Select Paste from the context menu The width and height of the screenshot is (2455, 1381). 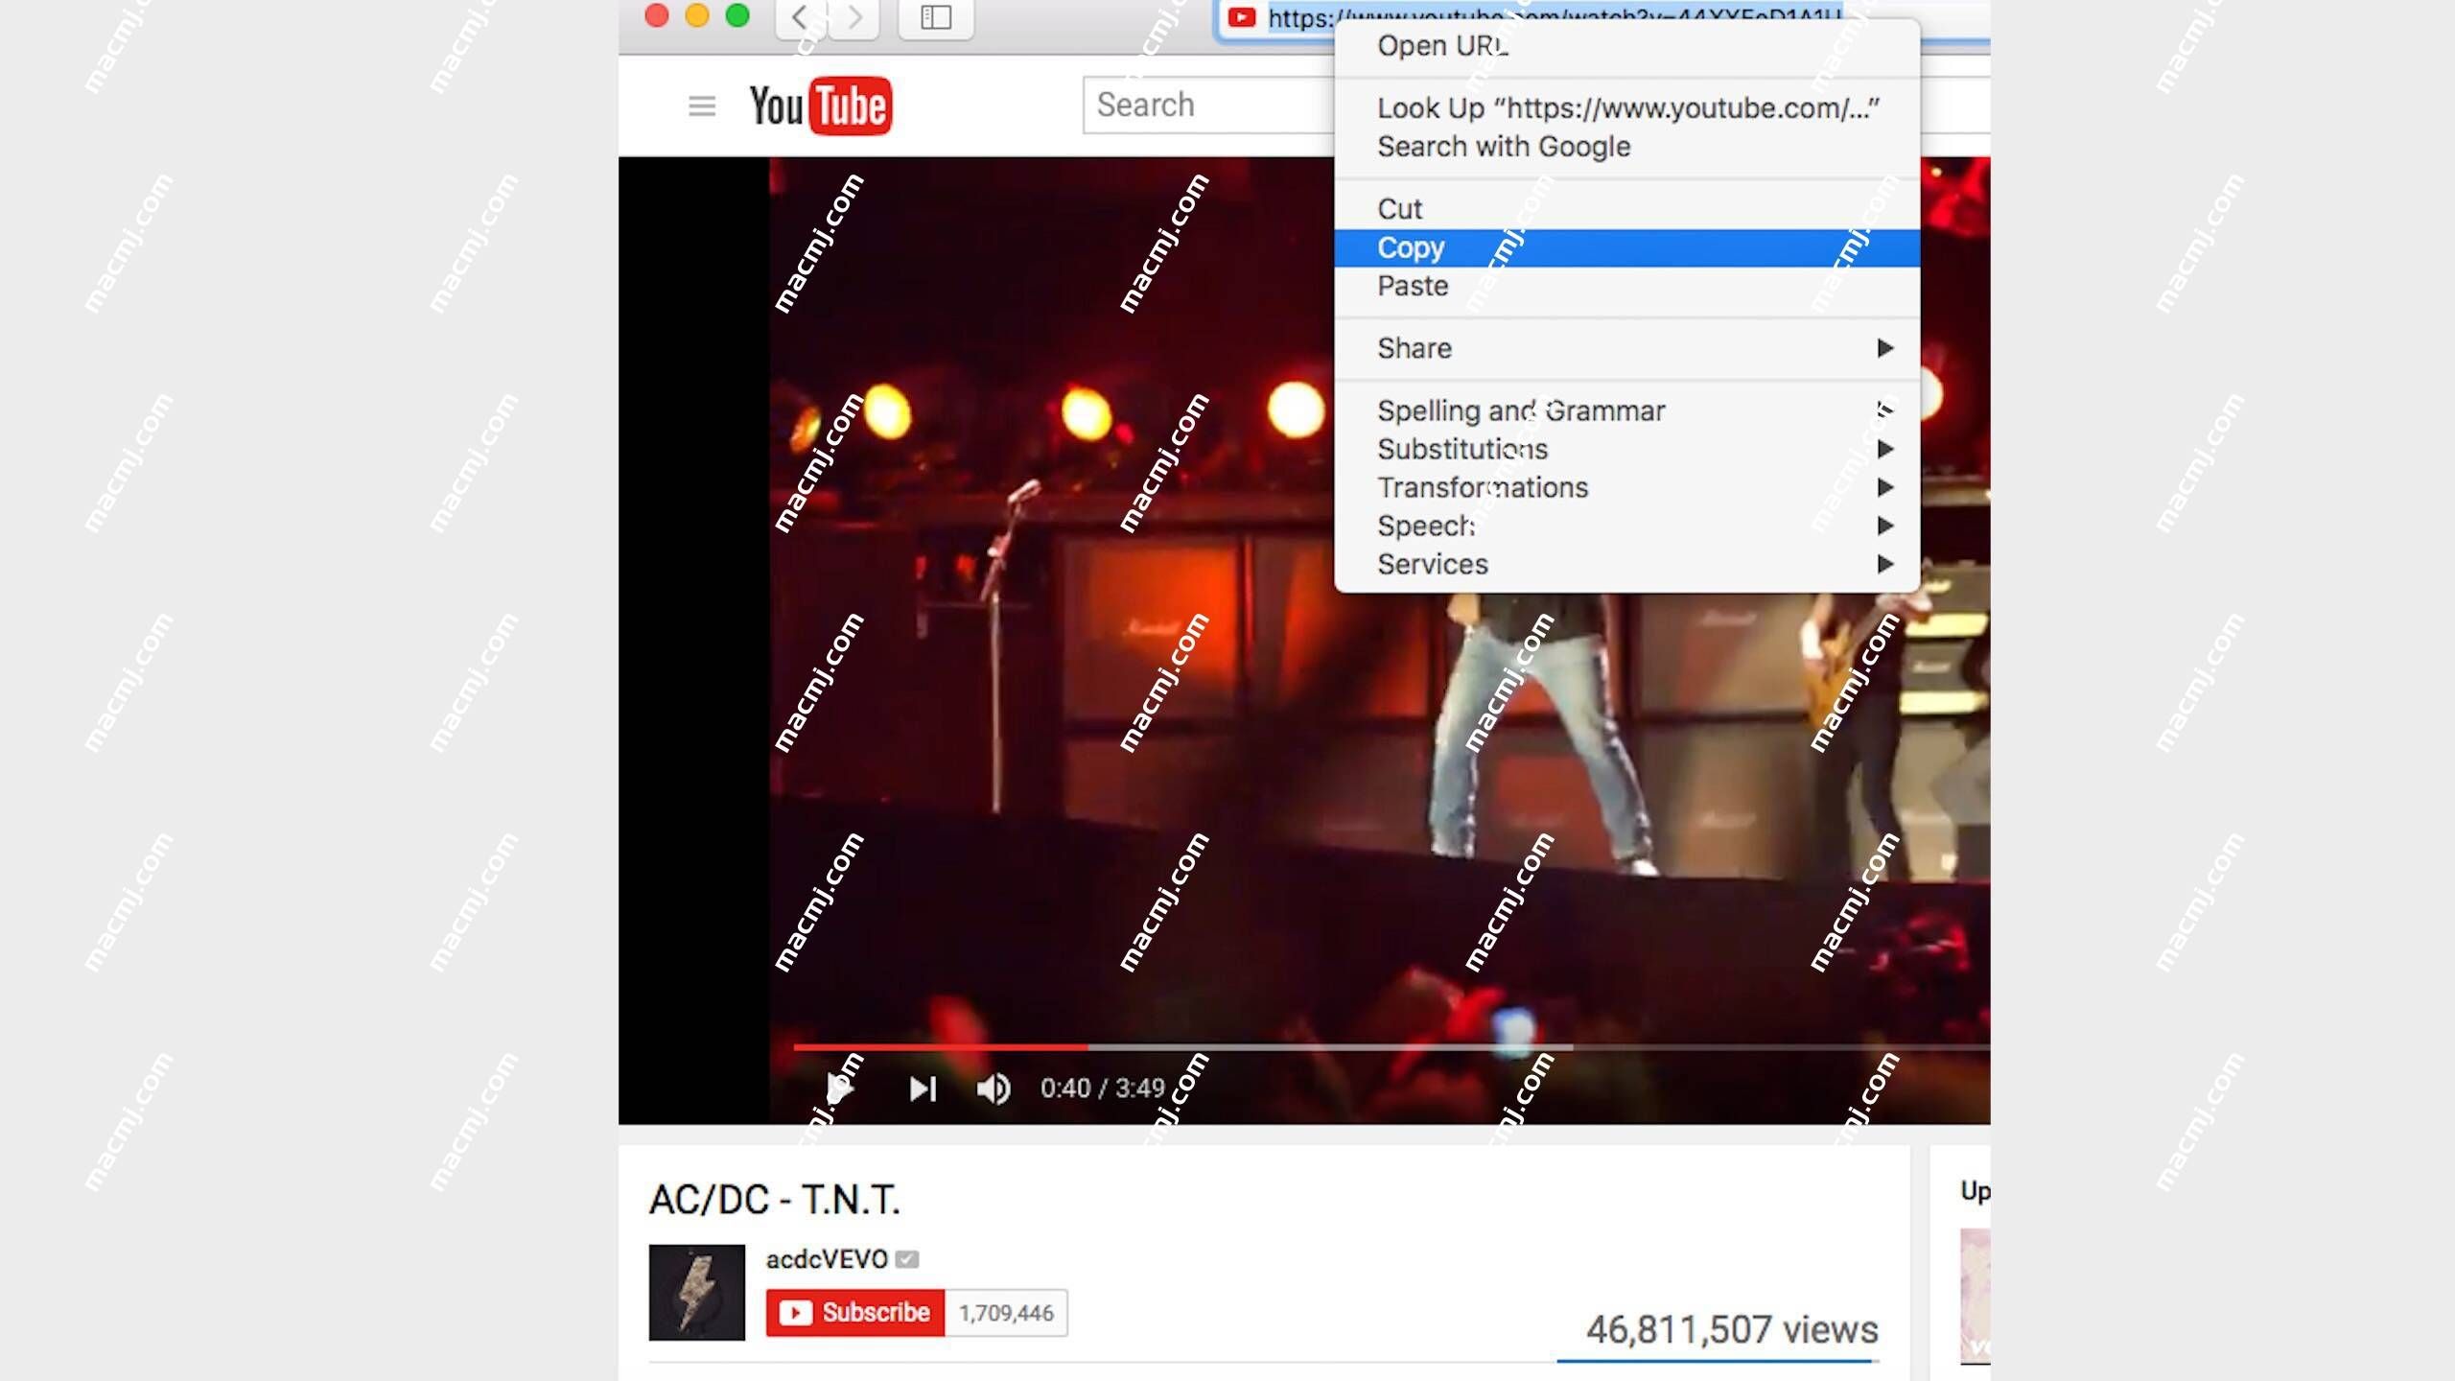(x=1413, y=285)
